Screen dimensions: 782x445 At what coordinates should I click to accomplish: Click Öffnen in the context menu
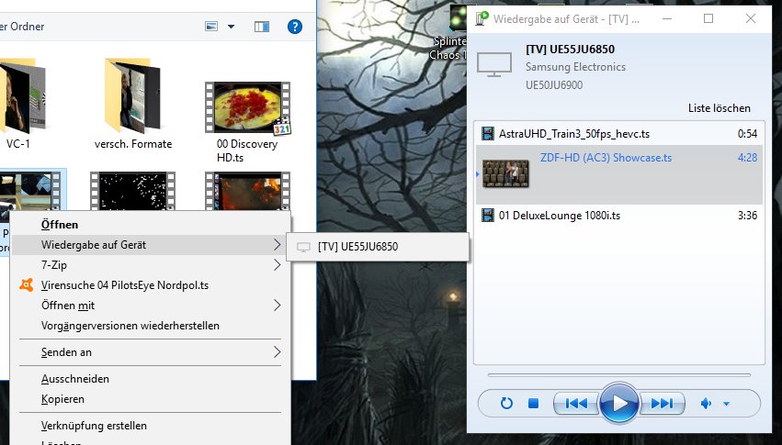[60, 224]
